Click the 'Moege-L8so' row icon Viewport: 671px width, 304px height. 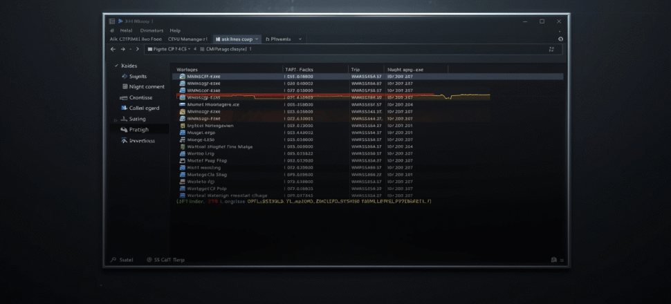pos(183,140)
